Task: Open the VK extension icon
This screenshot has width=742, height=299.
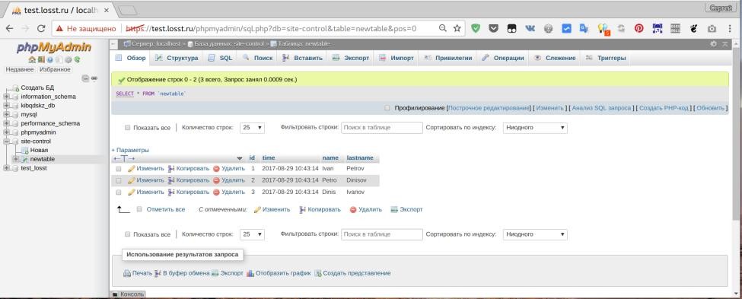Action: point(530,28)
